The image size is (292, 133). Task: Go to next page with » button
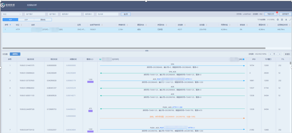(280, 54)
